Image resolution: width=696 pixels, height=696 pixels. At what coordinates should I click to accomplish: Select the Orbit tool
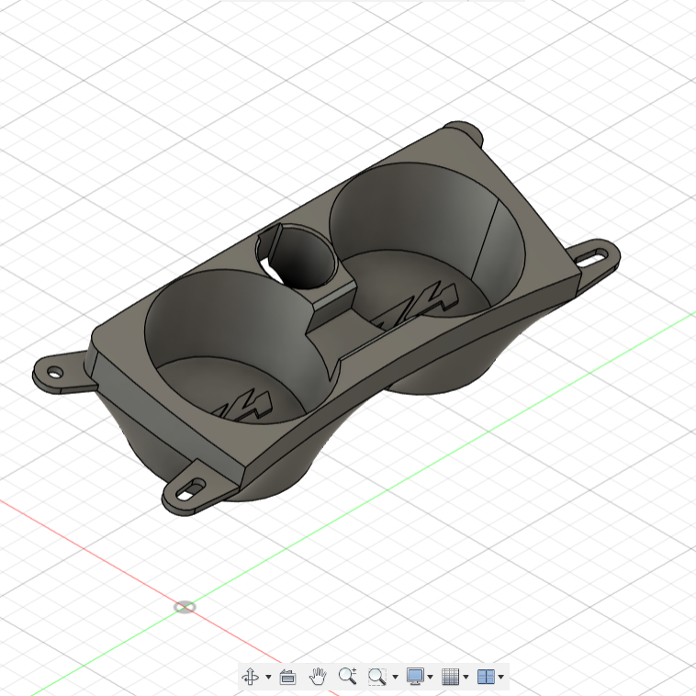tap(251, 677)
